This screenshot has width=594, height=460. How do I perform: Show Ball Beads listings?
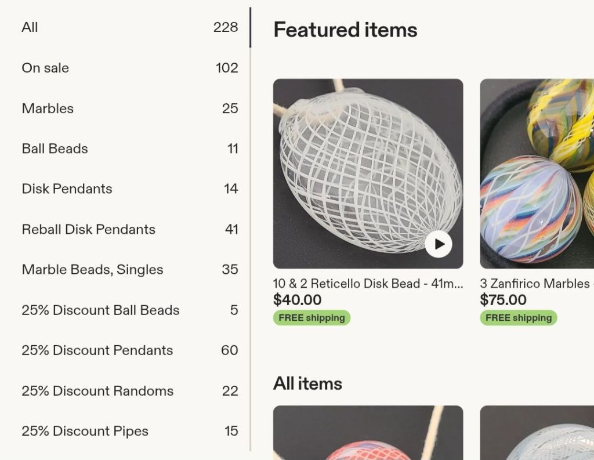coord(130,148)
